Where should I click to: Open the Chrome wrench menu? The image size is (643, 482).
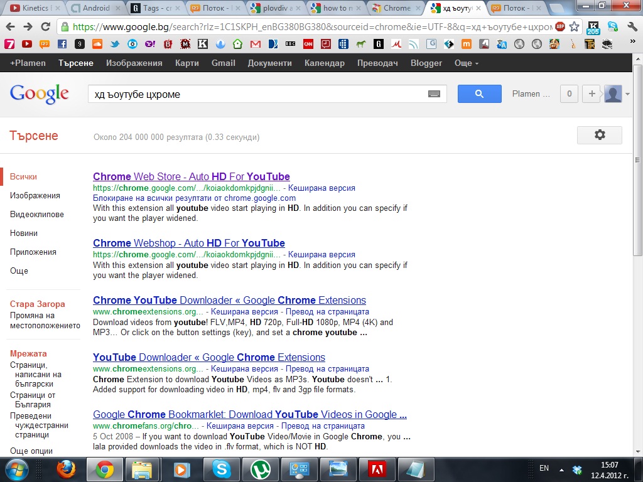tap(632, 27)
